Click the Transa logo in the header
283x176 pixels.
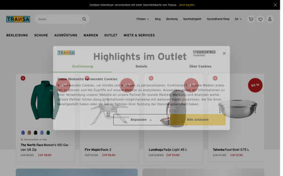coord(18,19)
